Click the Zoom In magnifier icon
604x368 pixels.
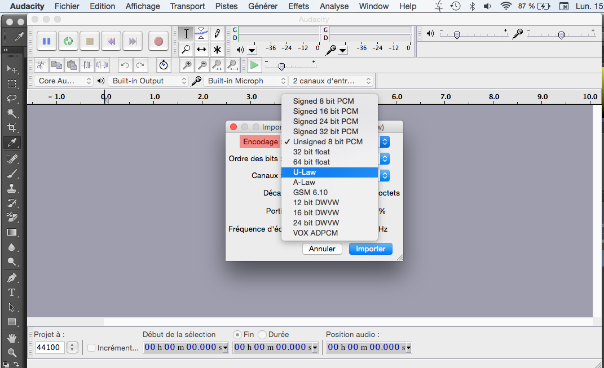pos(187,65)
